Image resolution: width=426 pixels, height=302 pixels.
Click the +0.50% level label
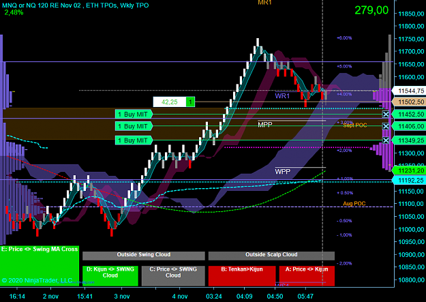click(345, 193)
